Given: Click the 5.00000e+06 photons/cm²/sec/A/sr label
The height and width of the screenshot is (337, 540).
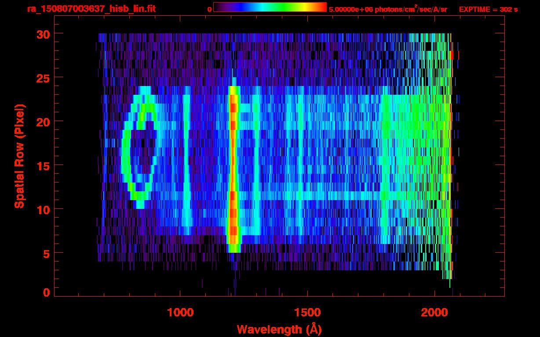Looking at the screenshot, I should click(388, 8).
